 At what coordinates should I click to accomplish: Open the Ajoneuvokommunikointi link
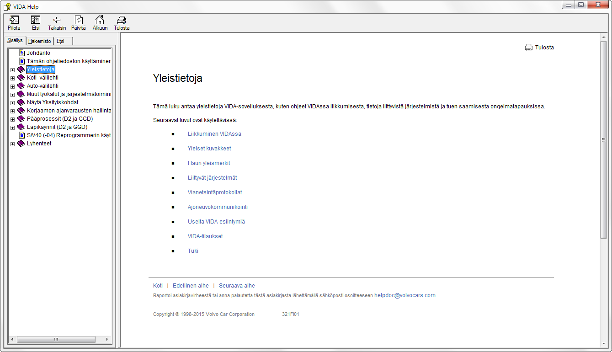pos(218,207)
